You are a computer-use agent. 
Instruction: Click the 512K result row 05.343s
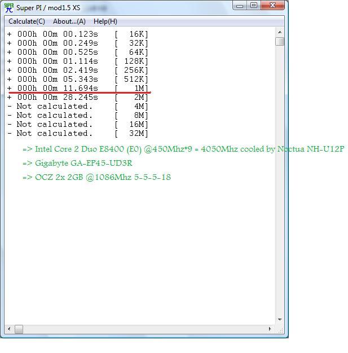coord(77,80)
